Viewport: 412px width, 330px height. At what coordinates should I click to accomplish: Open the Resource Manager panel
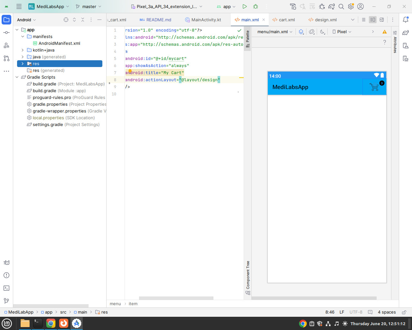[x=6, y=45]
